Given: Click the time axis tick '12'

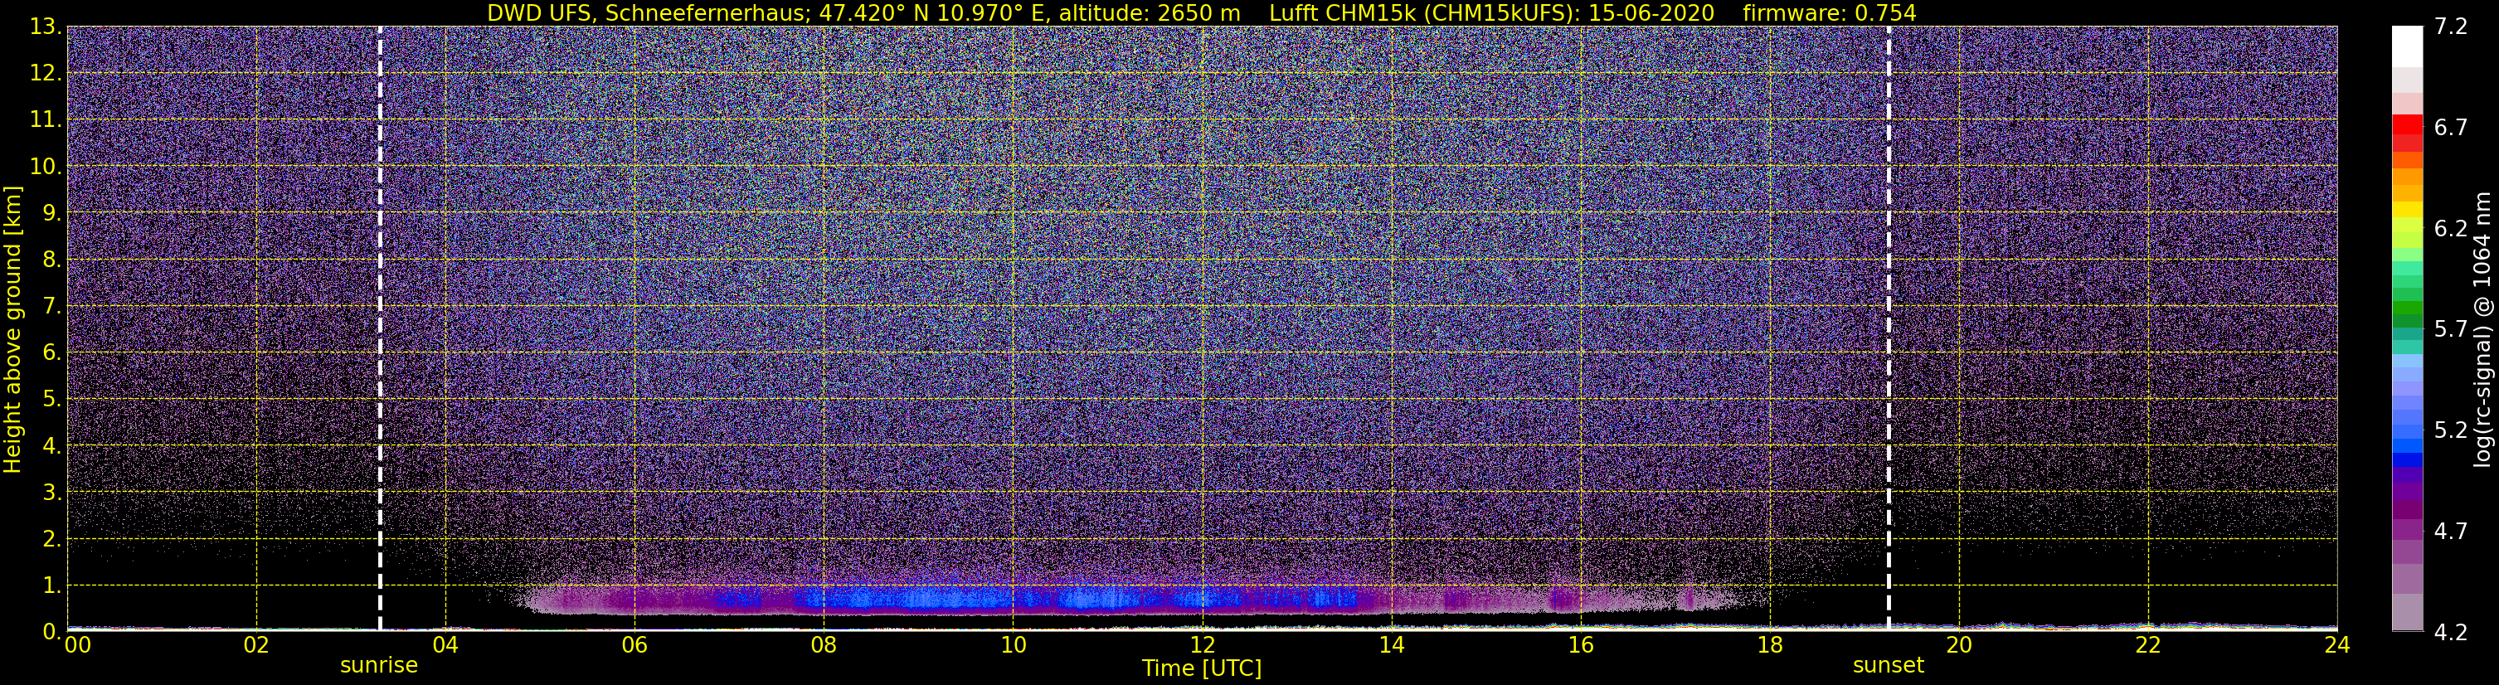Looking at the screenshot, I should pyautogui.click(x=1202, y=645).
